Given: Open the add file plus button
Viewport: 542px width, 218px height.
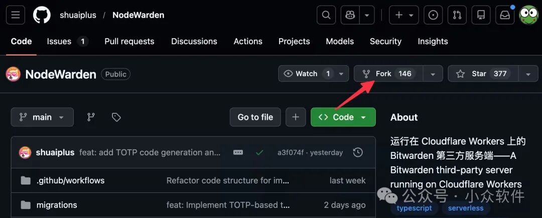Looking at the screenshot, I should [x=296, y=117].
